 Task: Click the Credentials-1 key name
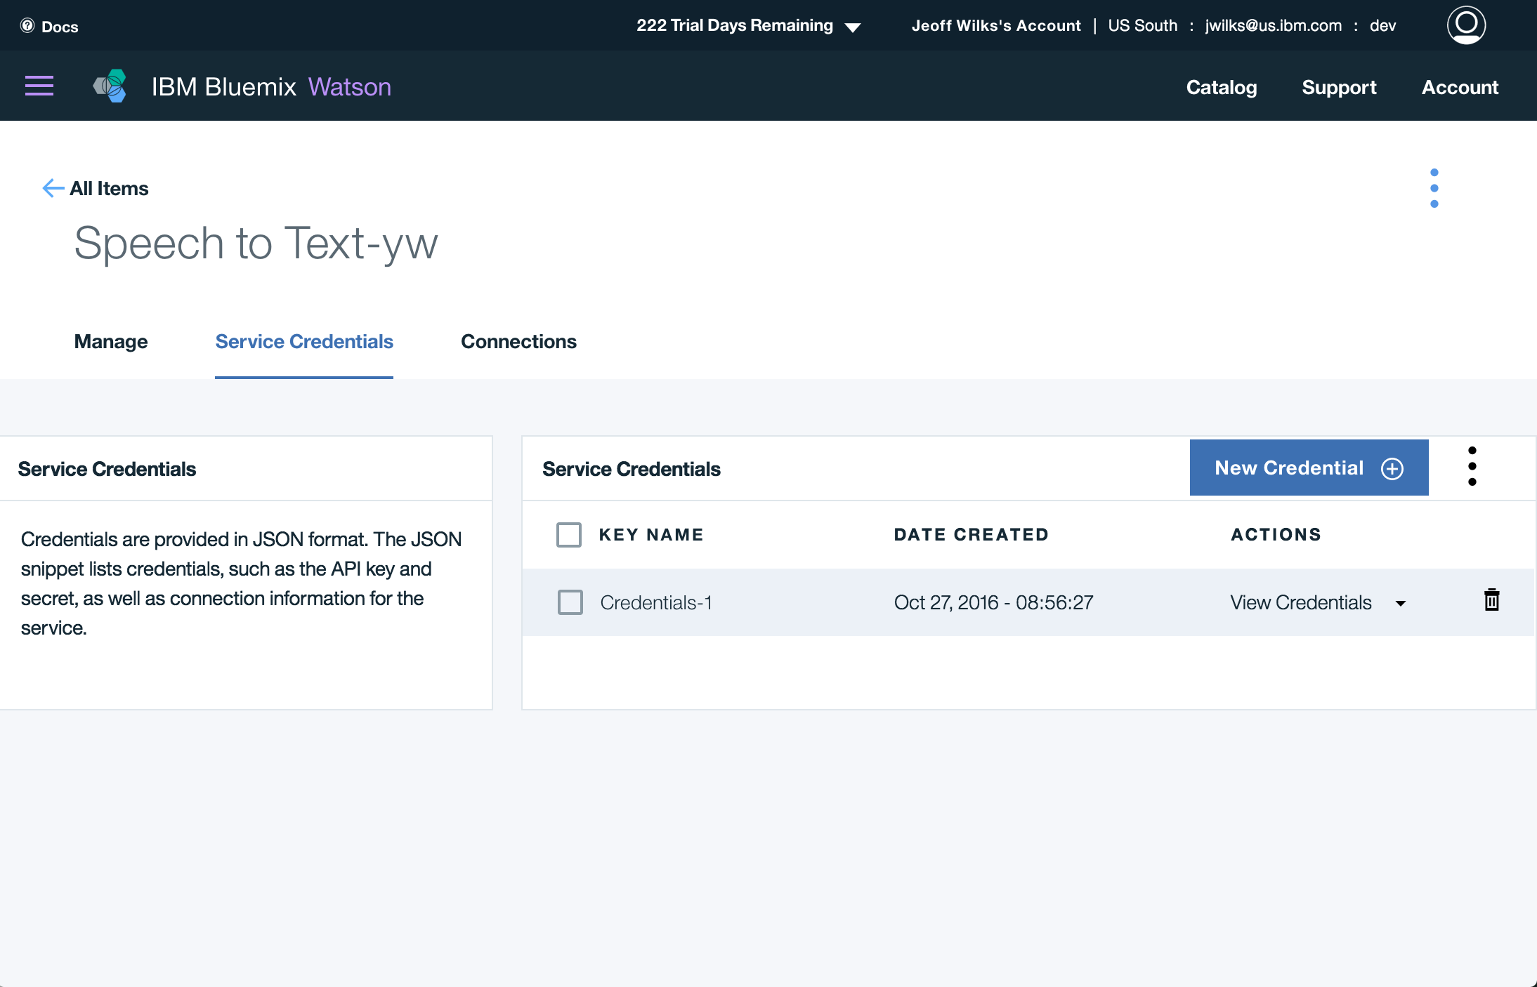click(655, 603)
